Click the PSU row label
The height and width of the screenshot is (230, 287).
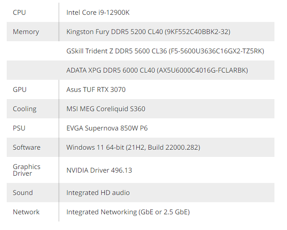click(19, 128)
